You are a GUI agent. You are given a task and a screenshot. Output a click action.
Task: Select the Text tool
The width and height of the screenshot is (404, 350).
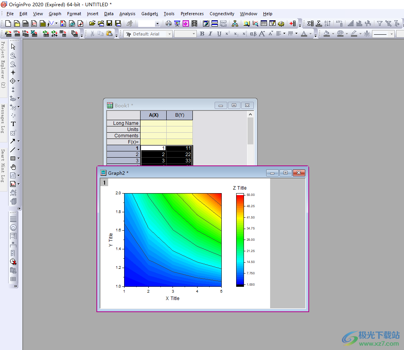pyautogui.click(x=13, y=124)
